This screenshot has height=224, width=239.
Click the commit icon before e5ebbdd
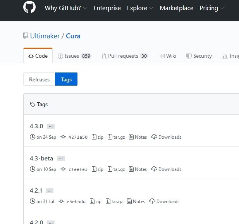coord(61,201)
